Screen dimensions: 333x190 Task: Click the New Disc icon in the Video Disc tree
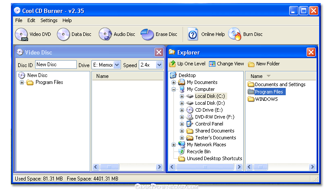22,75
